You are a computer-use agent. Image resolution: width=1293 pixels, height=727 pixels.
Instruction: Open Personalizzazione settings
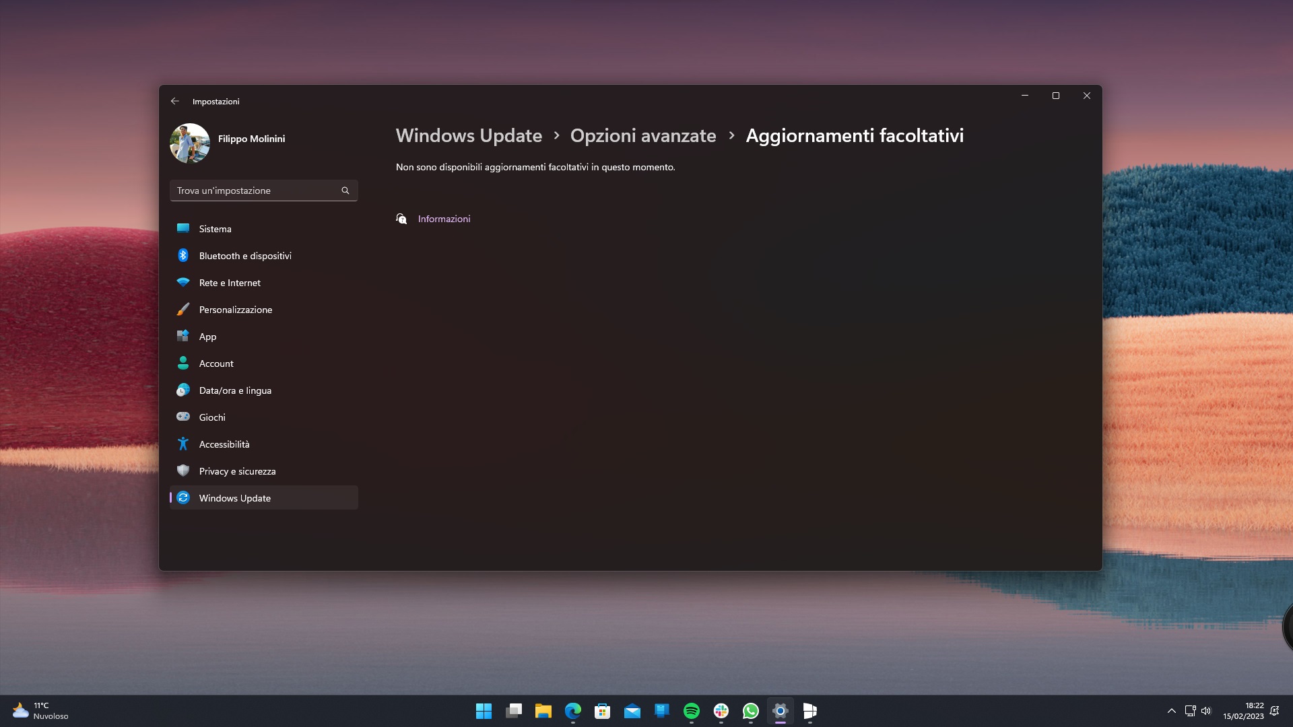click(264, 310)
